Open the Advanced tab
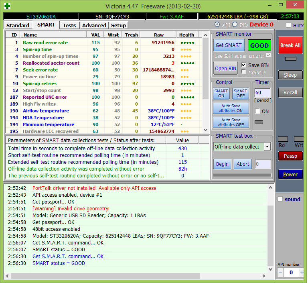This screenshot has width=308, height=283. pyautogui.click(x=94, y=25)
